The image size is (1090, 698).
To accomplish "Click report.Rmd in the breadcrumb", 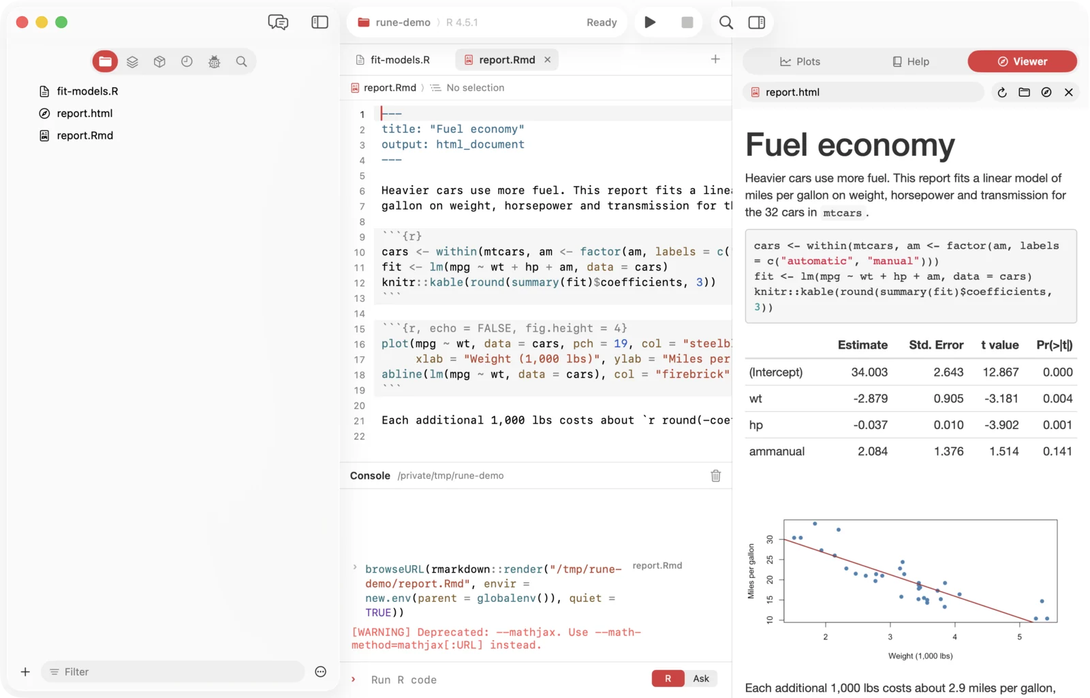I will coord(389,88).
